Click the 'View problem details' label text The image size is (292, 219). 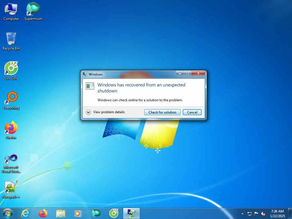109,112
